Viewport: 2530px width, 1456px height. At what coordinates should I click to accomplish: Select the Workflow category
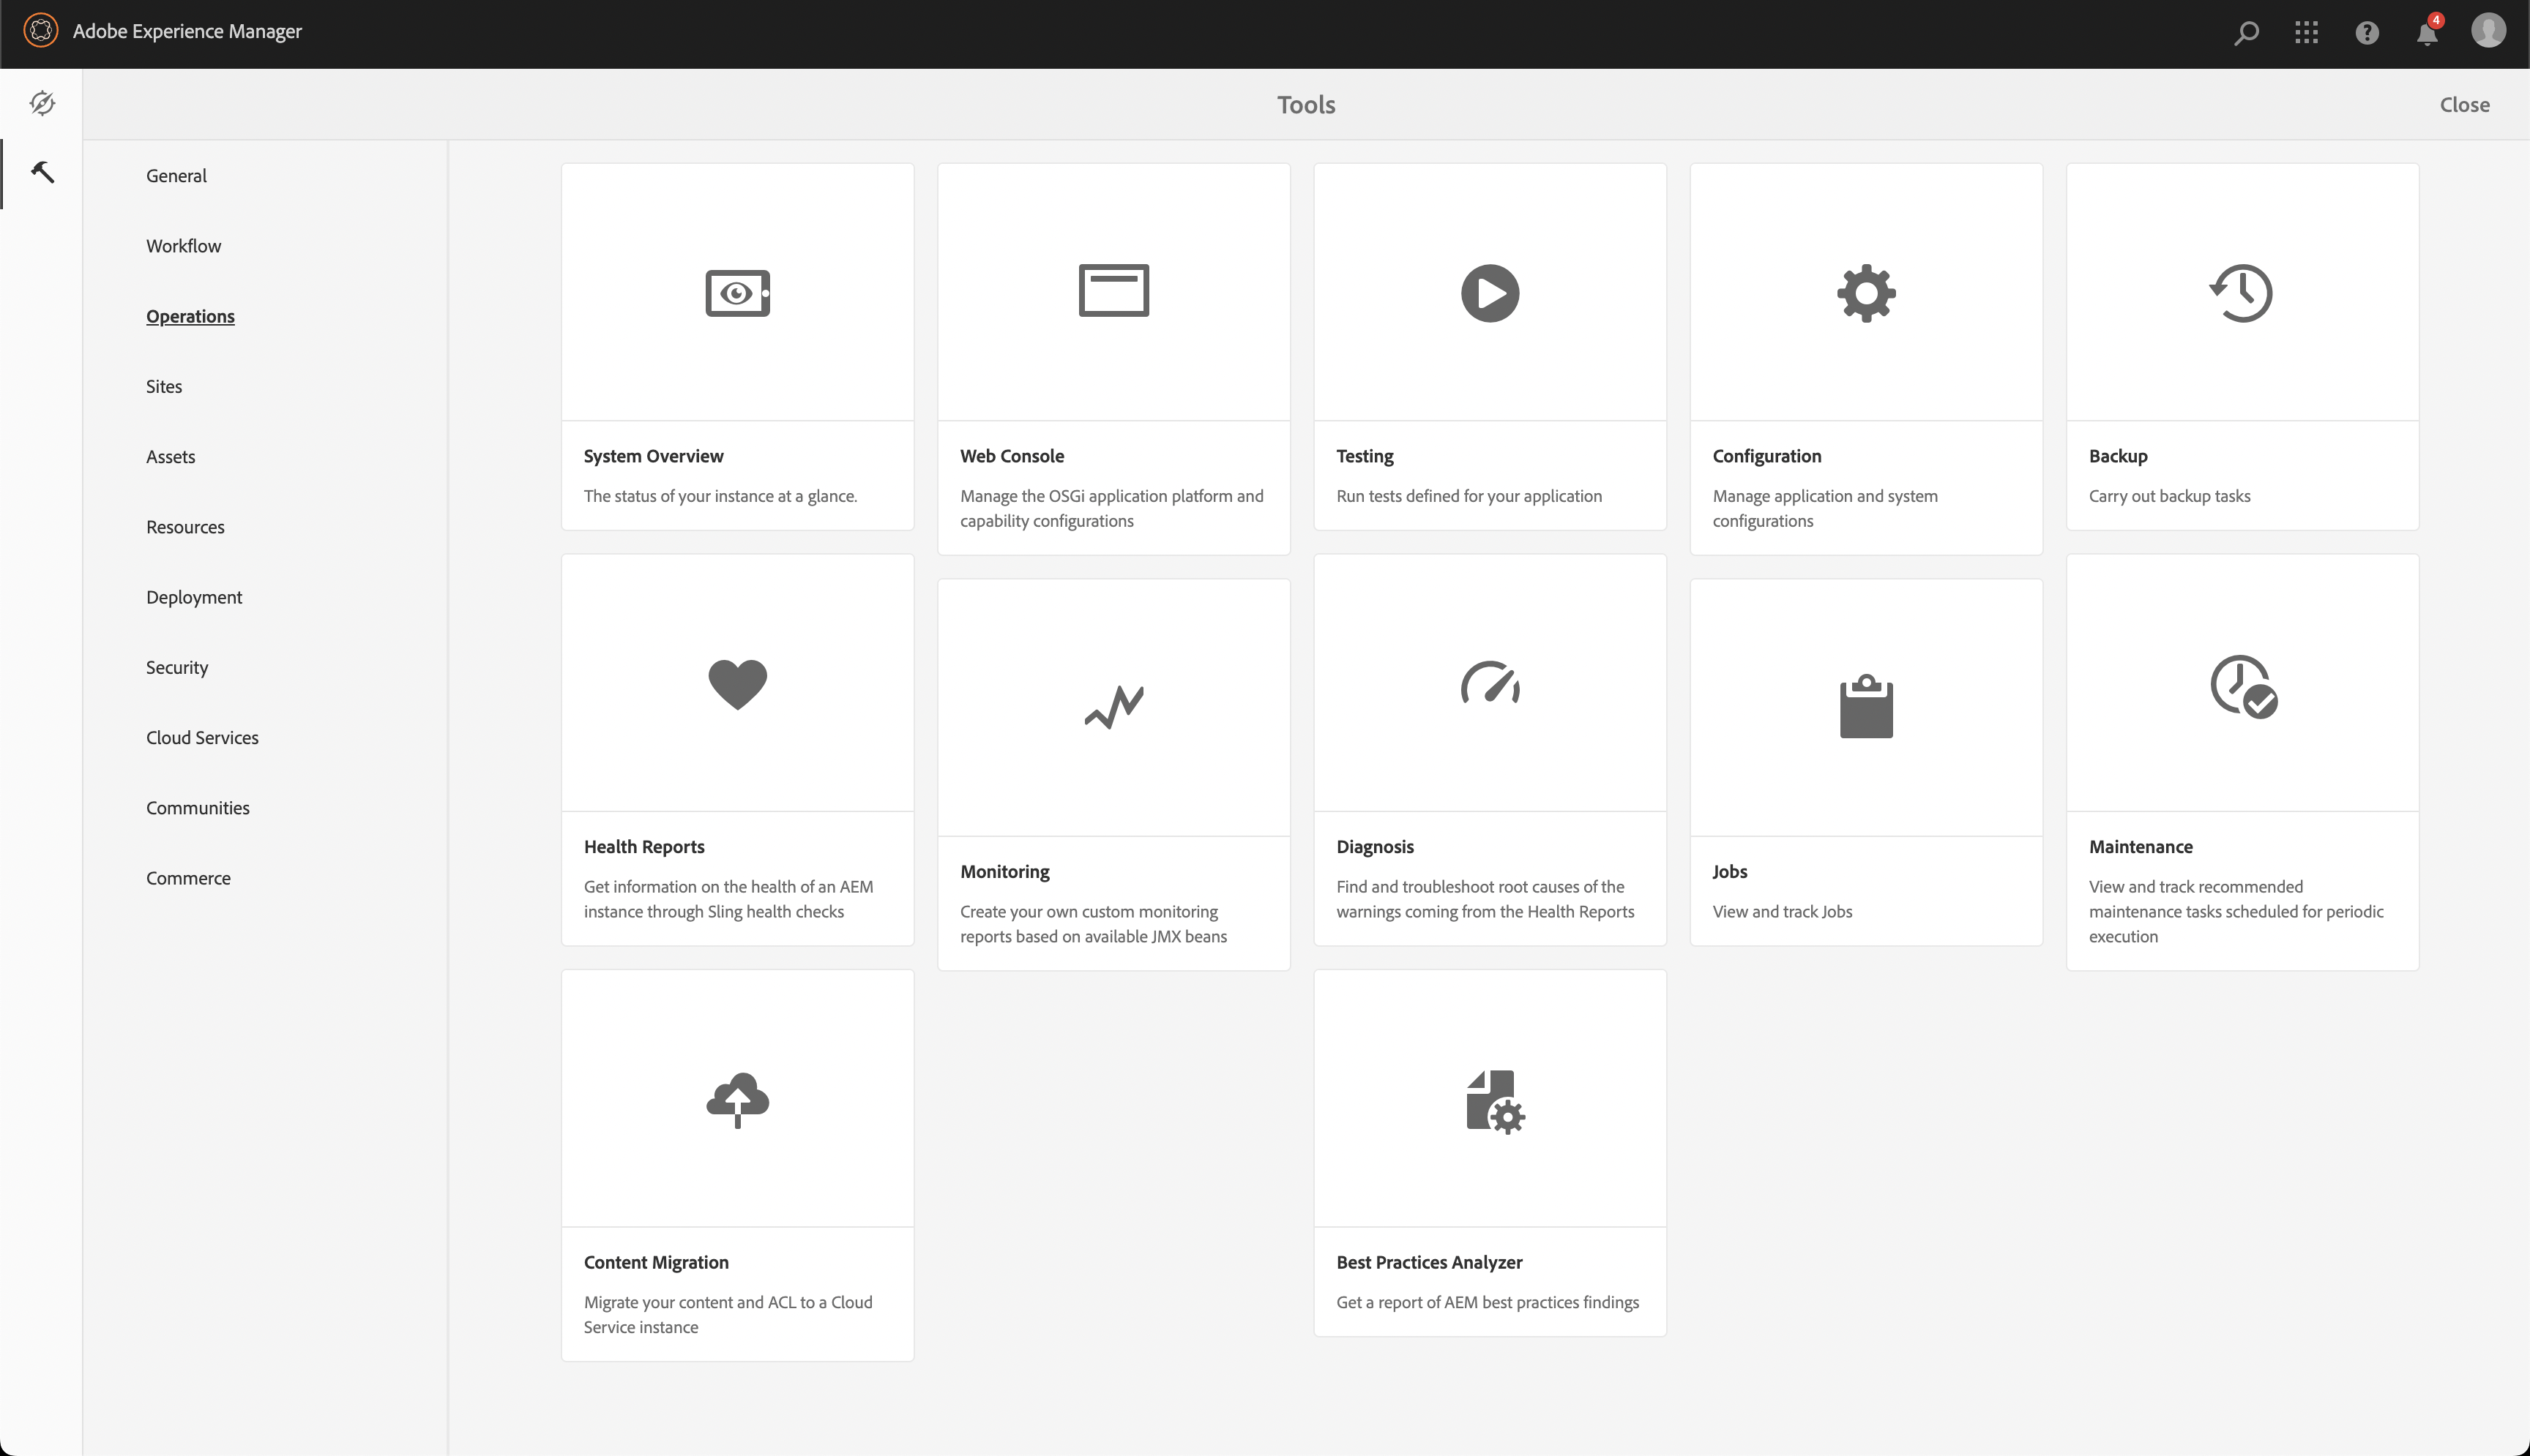tap(183, 246)
